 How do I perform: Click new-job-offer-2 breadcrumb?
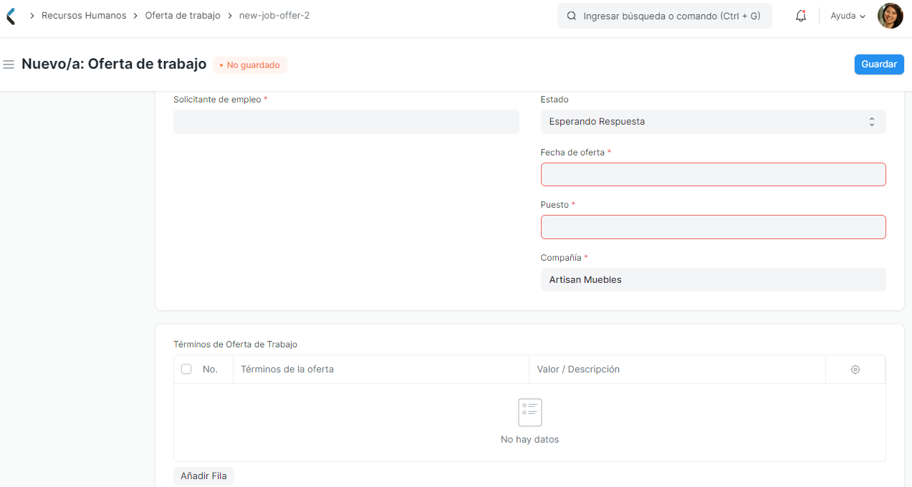(x=274, y=15)
